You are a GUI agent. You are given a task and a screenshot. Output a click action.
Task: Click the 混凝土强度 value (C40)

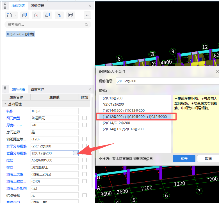pyautogui.click(x=54, y=181)
